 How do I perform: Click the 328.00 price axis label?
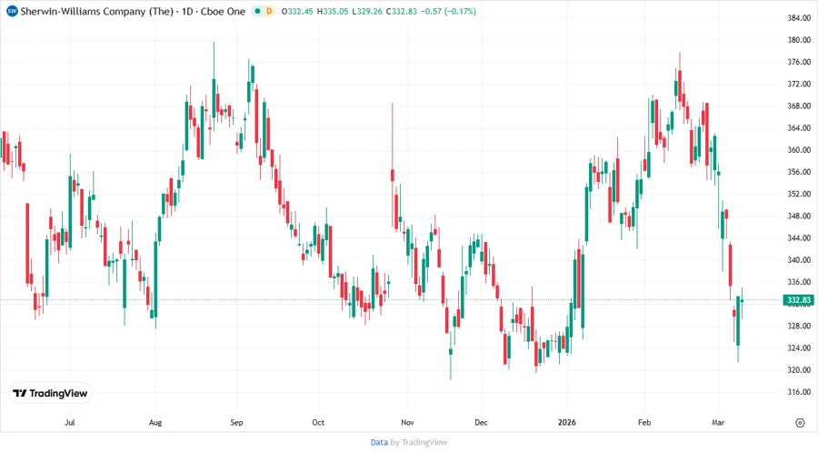click(x=799, y=326)
